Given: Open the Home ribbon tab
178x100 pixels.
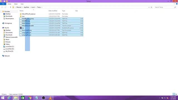Looking at the screenshot, I should tap(9, 4).
